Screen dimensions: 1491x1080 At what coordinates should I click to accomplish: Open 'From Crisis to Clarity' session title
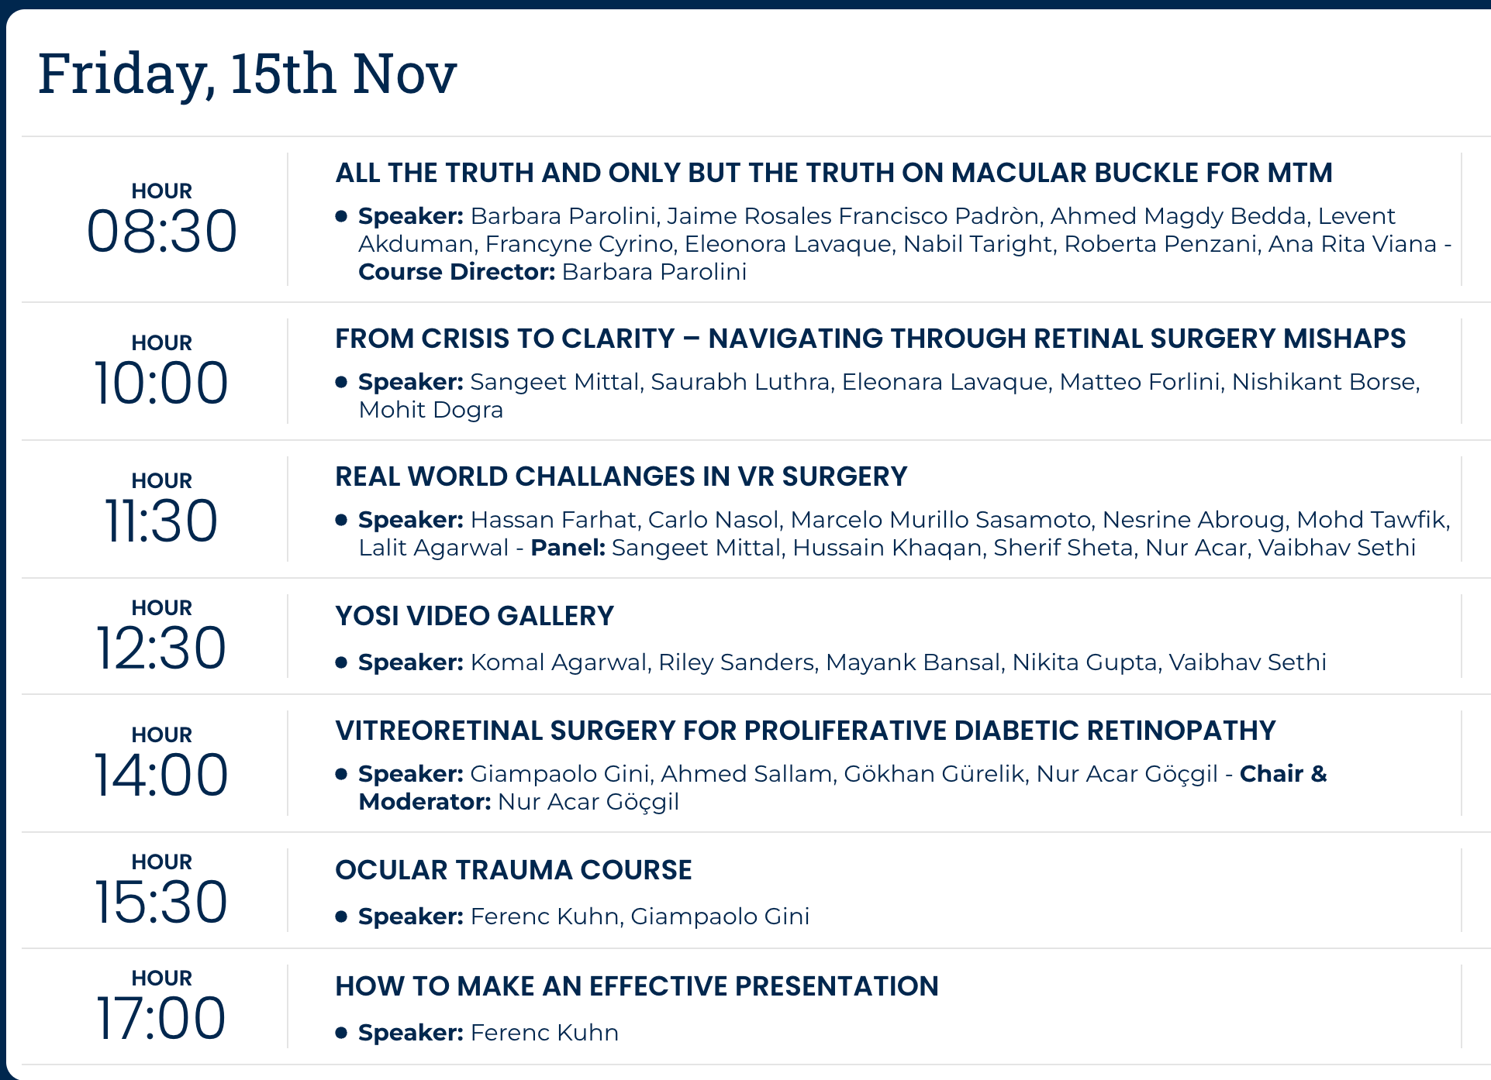point(870,339)
